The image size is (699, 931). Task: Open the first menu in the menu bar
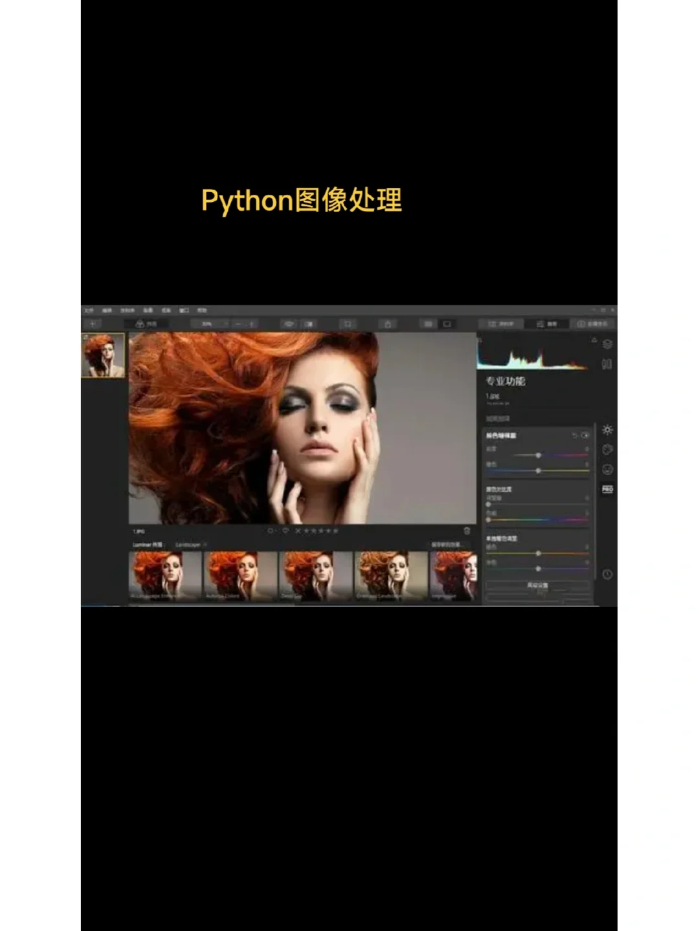click(89, 311)
